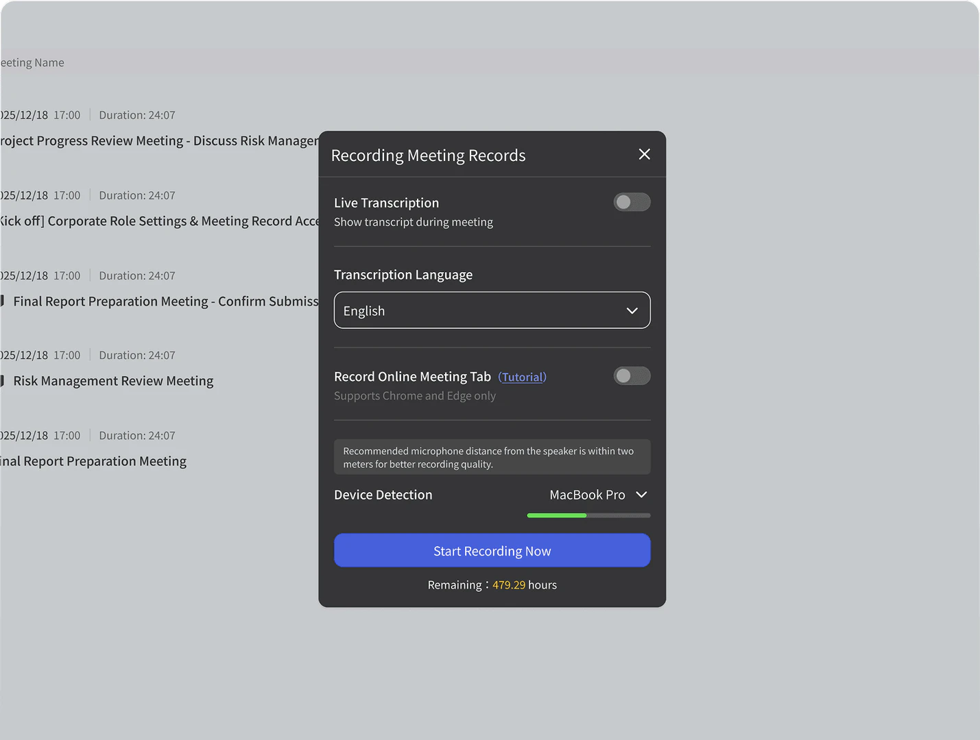Screen dimensions: 980x740
Task: Click the 479.29 remaining hours value
Action: click(x=508, y=585)
